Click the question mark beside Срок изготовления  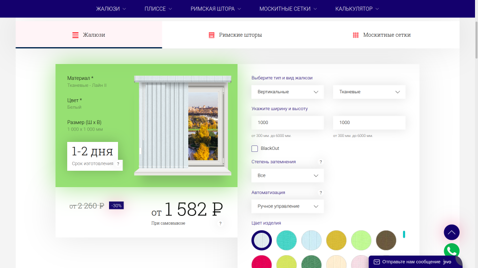pos(119,164)
